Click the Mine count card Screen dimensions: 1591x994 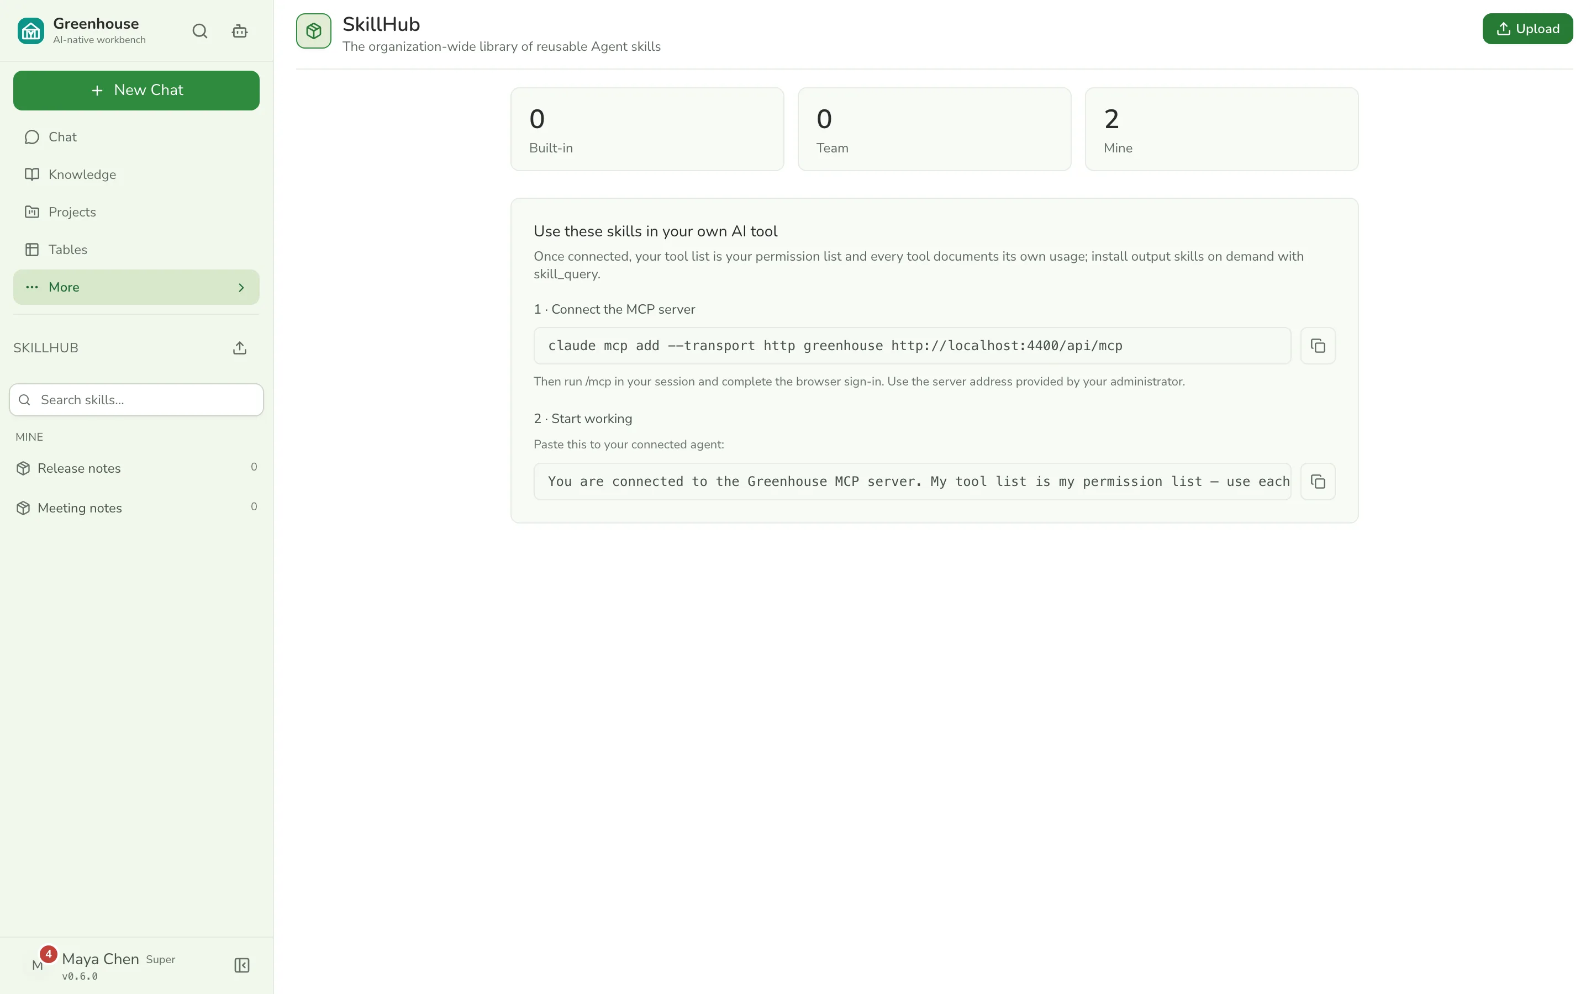coord(1221,130)
